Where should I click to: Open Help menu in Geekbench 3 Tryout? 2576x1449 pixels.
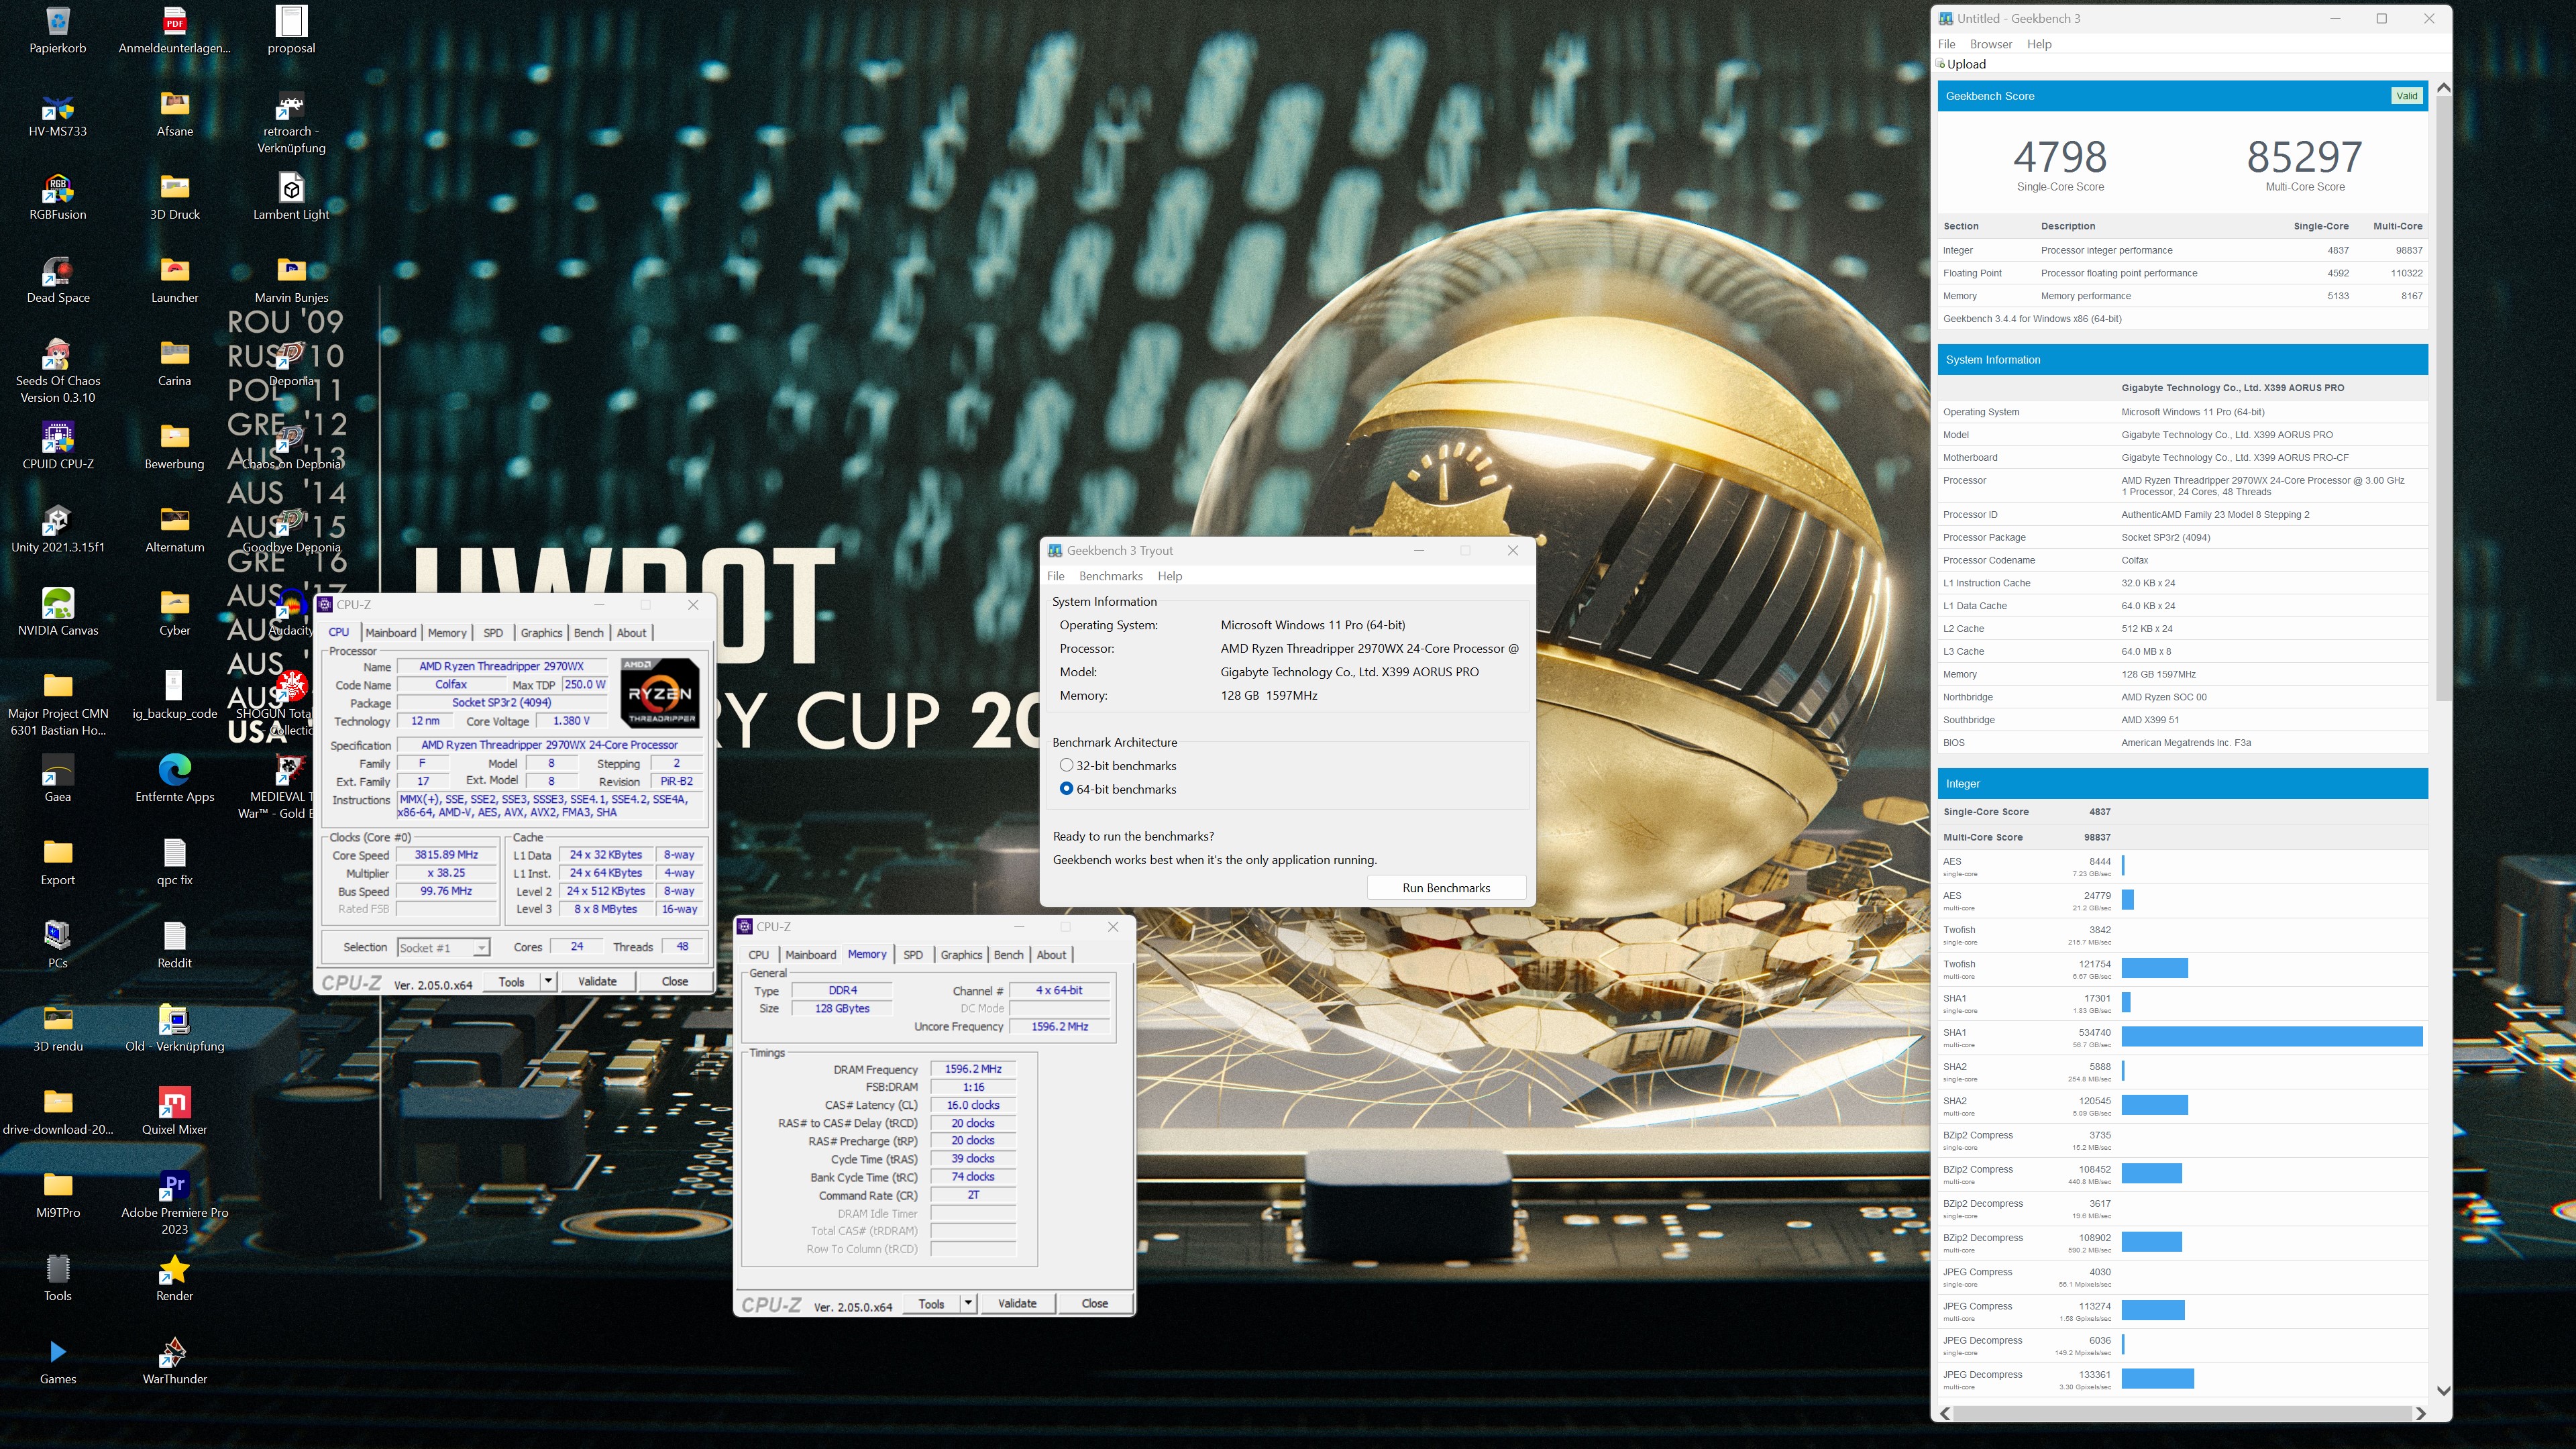(x=1169, y=576)
